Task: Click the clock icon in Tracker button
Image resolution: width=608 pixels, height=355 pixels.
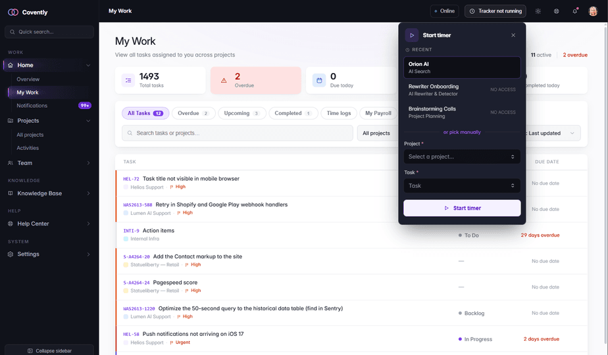Action: pos(472,11)
